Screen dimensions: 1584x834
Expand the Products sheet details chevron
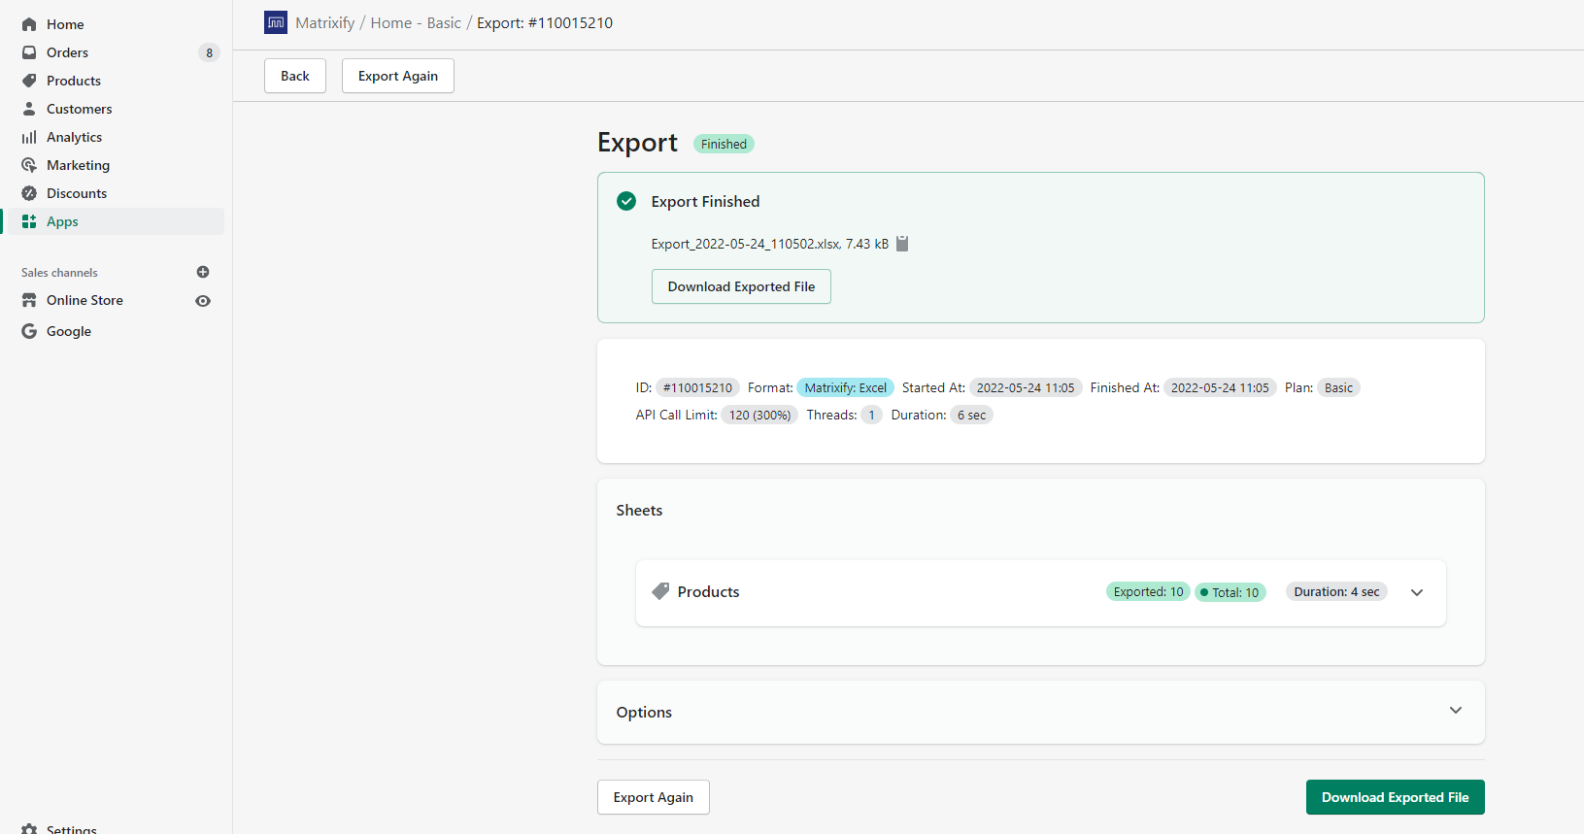pos(1417,592)
